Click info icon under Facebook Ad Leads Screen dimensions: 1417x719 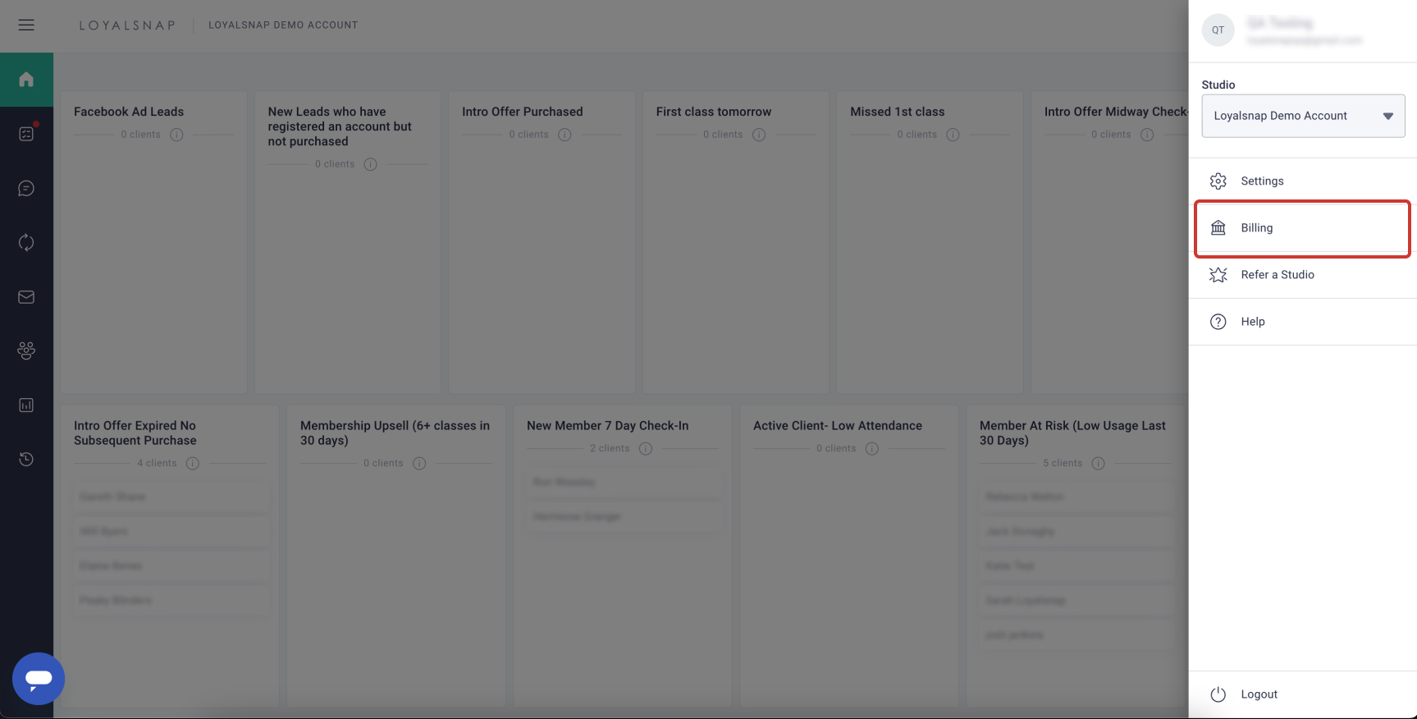(176, 135)
